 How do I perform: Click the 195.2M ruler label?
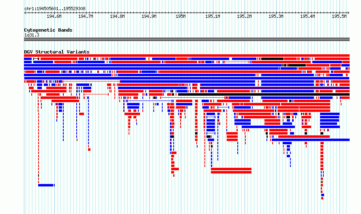click(x=244, y=16)
